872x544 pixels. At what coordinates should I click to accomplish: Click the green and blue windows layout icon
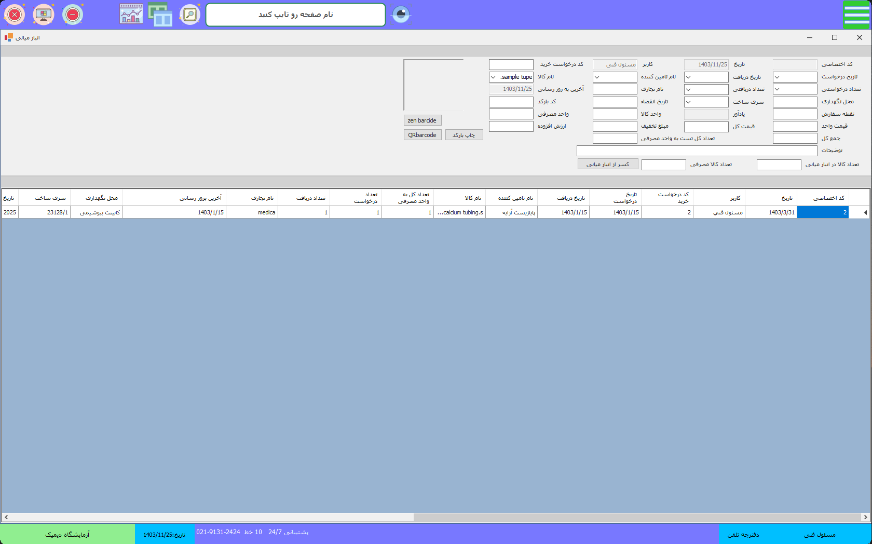[160, 15]
